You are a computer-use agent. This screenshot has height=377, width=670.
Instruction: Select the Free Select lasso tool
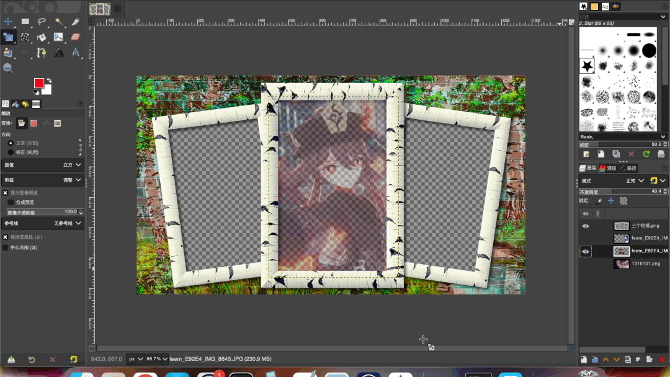point(42,21)
